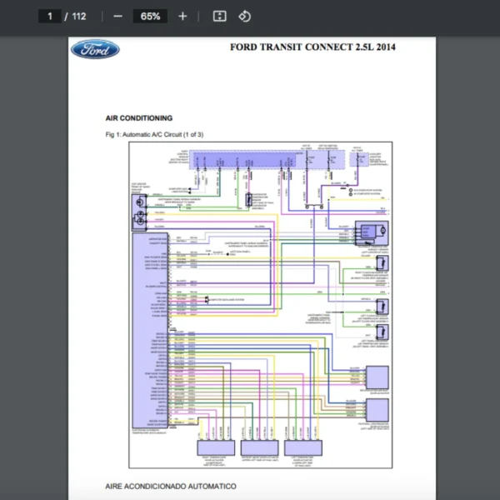Click the Ford oval logo
Screen dimensions: 500x500
(x=95, y=49)
